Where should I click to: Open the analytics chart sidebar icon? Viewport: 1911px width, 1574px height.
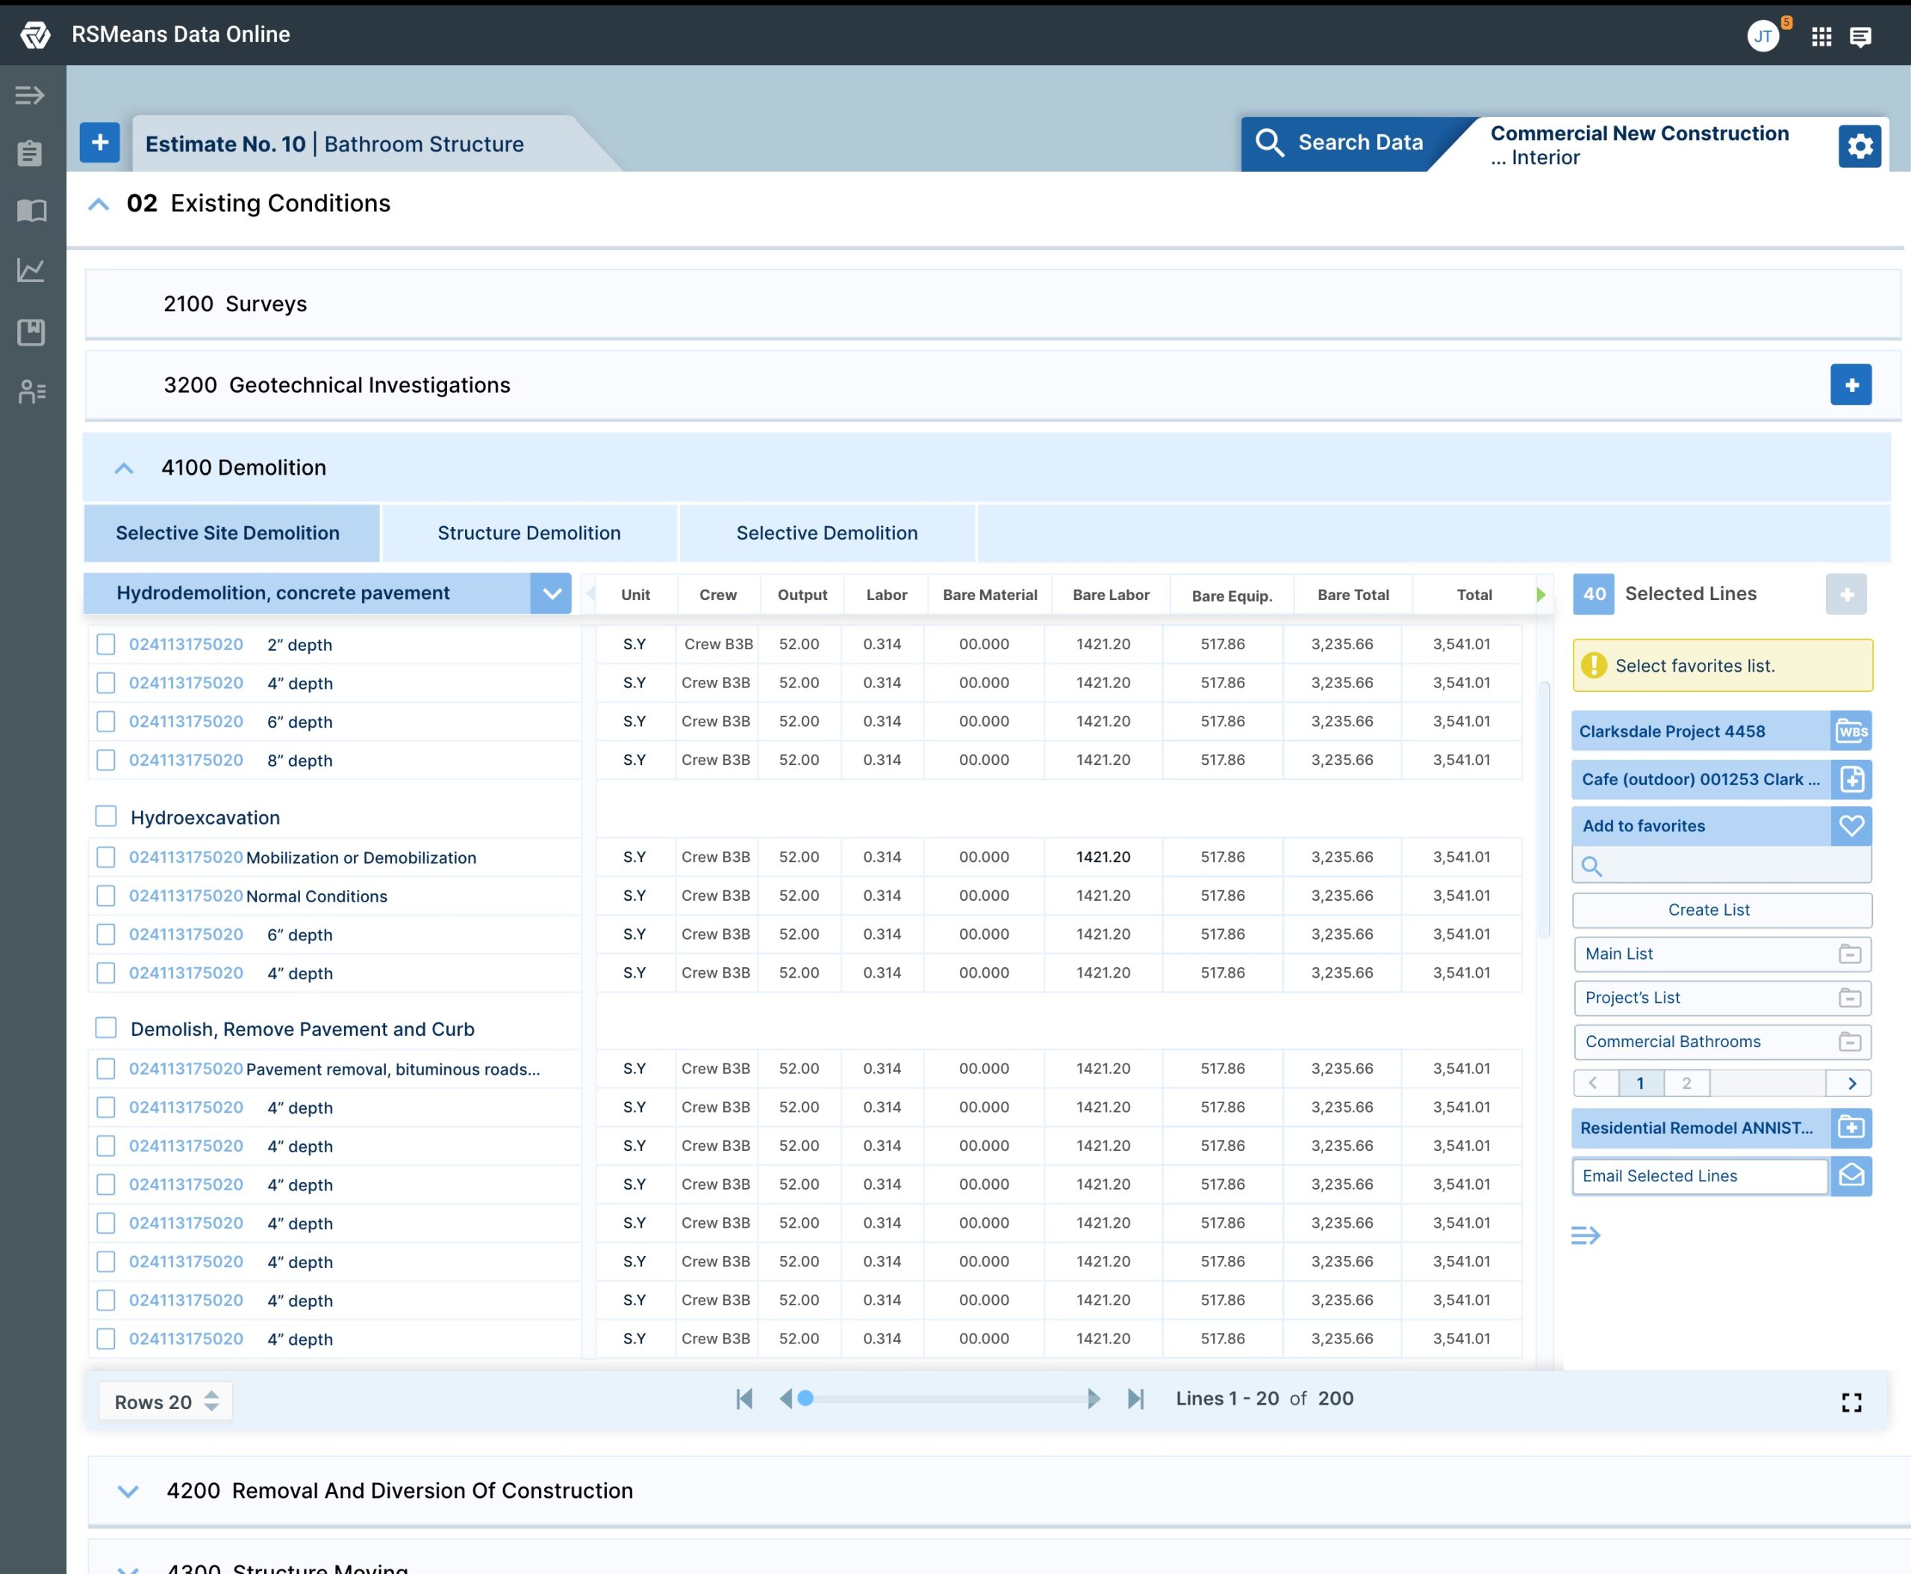tap(31, 270)
